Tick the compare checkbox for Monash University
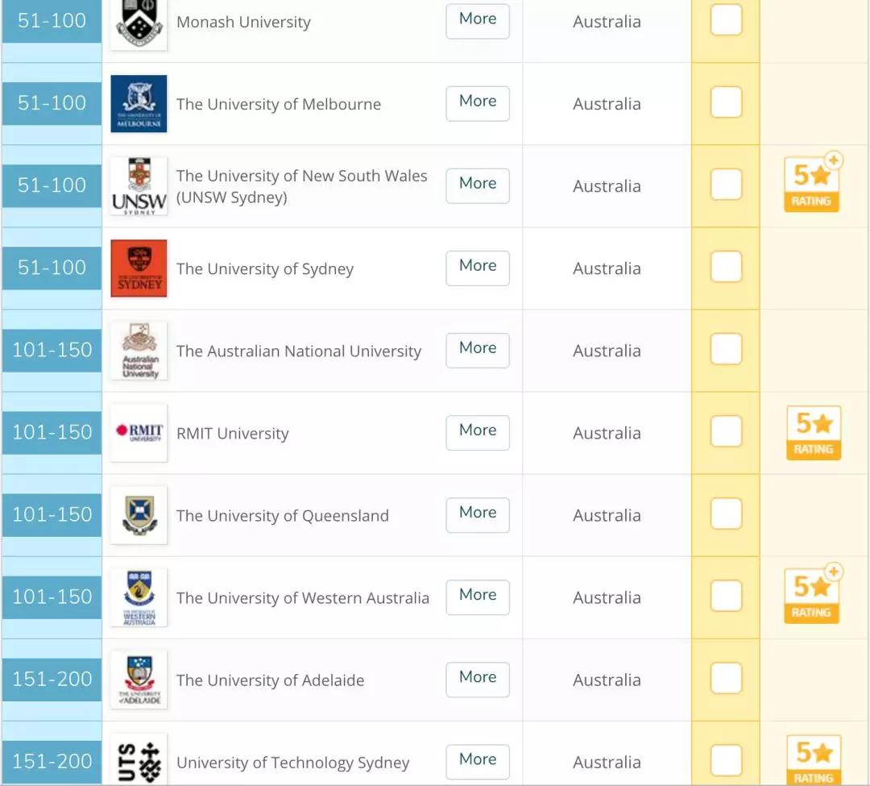870x786 pixels. coord(726,21)
